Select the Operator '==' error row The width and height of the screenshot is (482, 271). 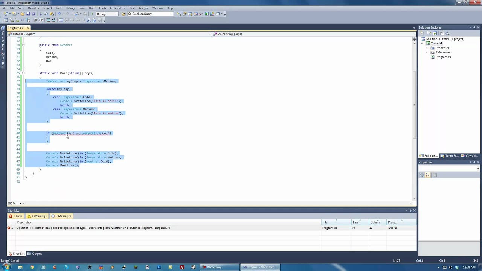pyautogui.click(x=212, y=228)
